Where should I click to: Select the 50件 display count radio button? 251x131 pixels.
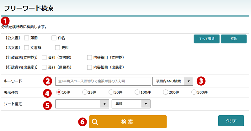pyautogui.click(x=111, y=92)
